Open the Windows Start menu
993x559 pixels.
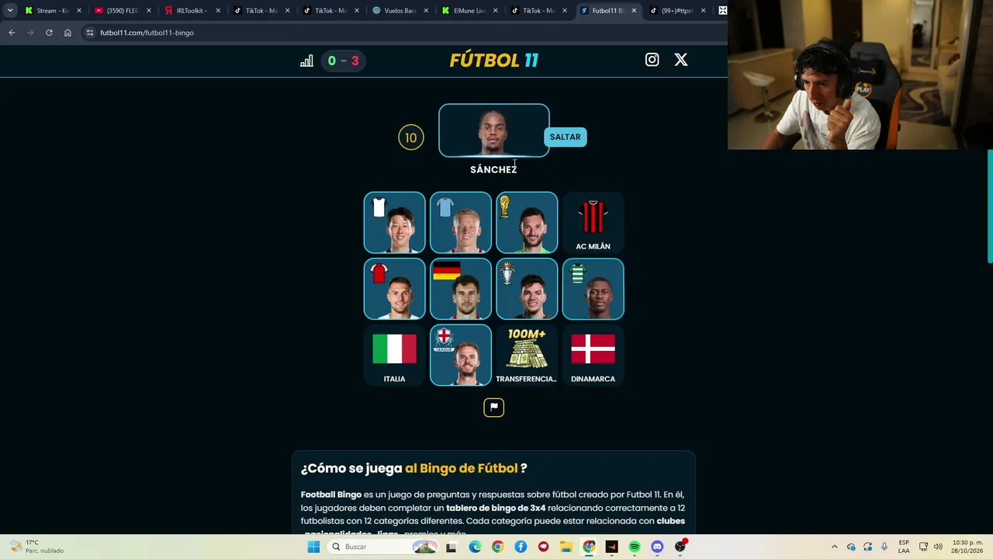(313, 547)
